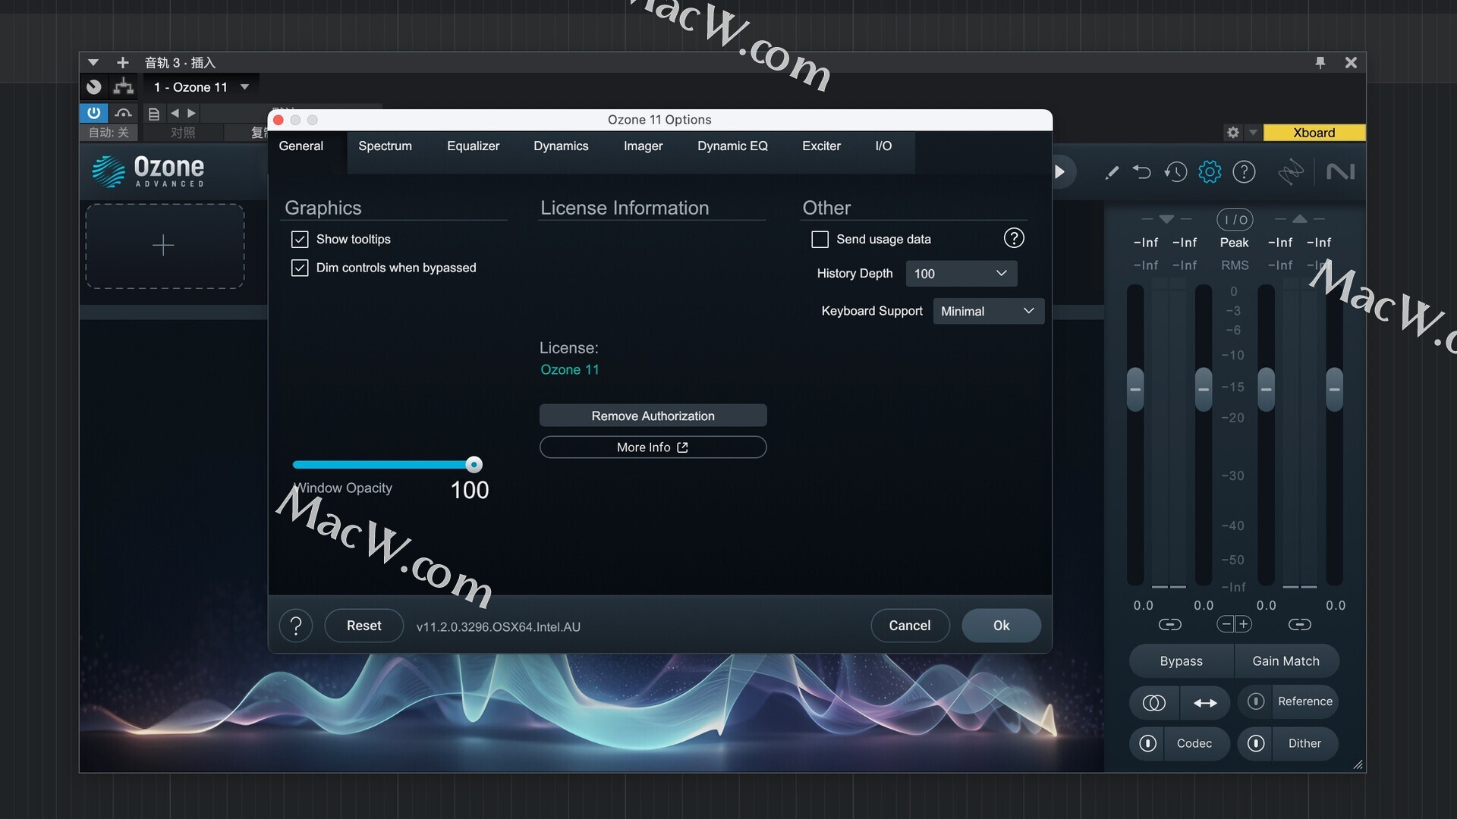Viewport: 1457px width, 819px height.
Task: Confirm with the Ok button
Action: click(x=1002, y=626)
